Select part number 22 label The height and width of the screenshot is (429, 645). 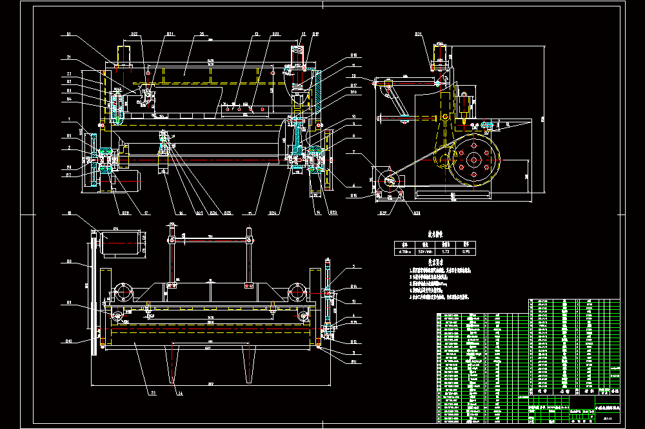(69, 74)
